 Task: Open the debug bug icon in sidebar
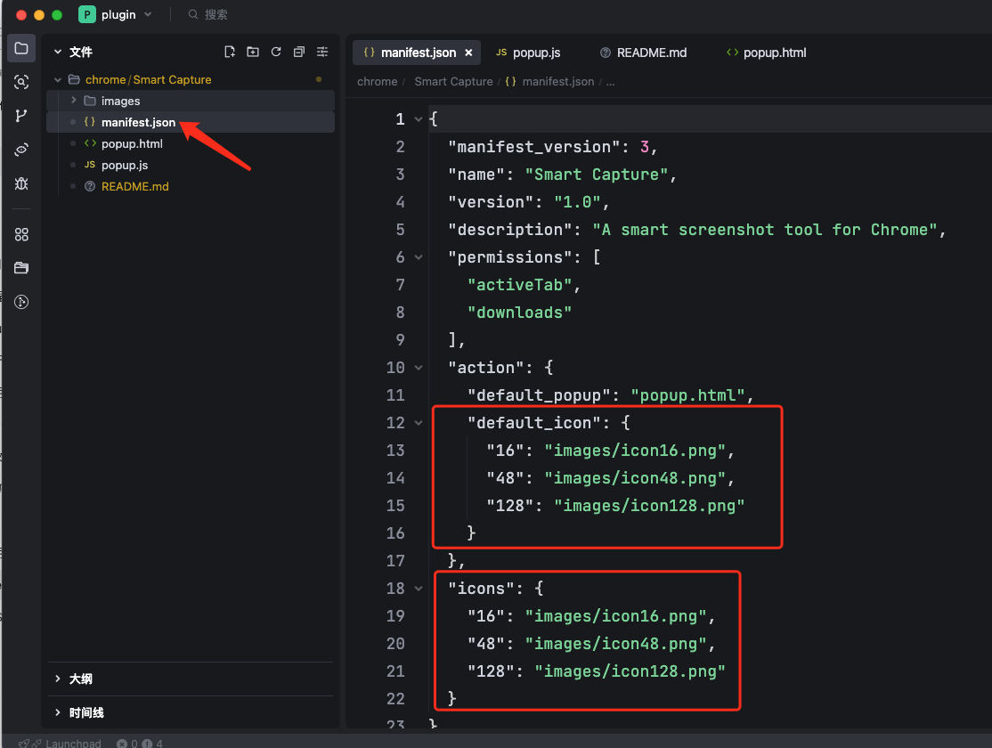click(21, 183)
